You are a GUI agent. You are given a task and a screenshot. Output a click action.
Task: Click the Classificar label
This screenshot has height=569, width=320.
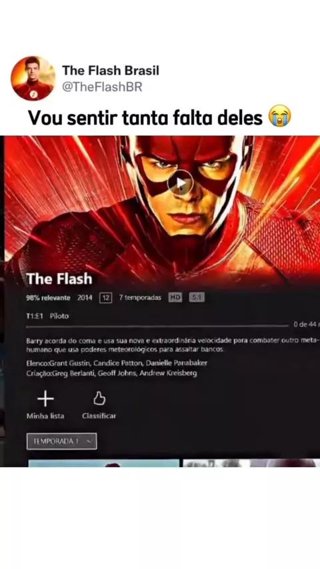click(x=99, y=416)
